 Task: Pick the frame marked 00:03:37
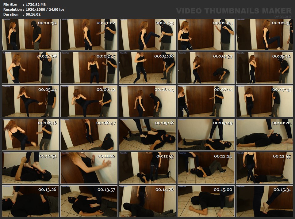click(89, 68)
